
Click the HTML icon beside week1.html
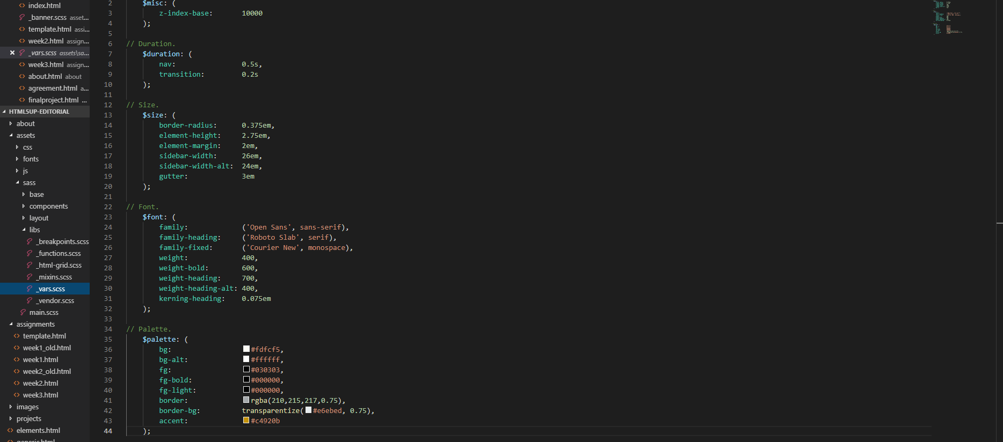coord(17,359)
